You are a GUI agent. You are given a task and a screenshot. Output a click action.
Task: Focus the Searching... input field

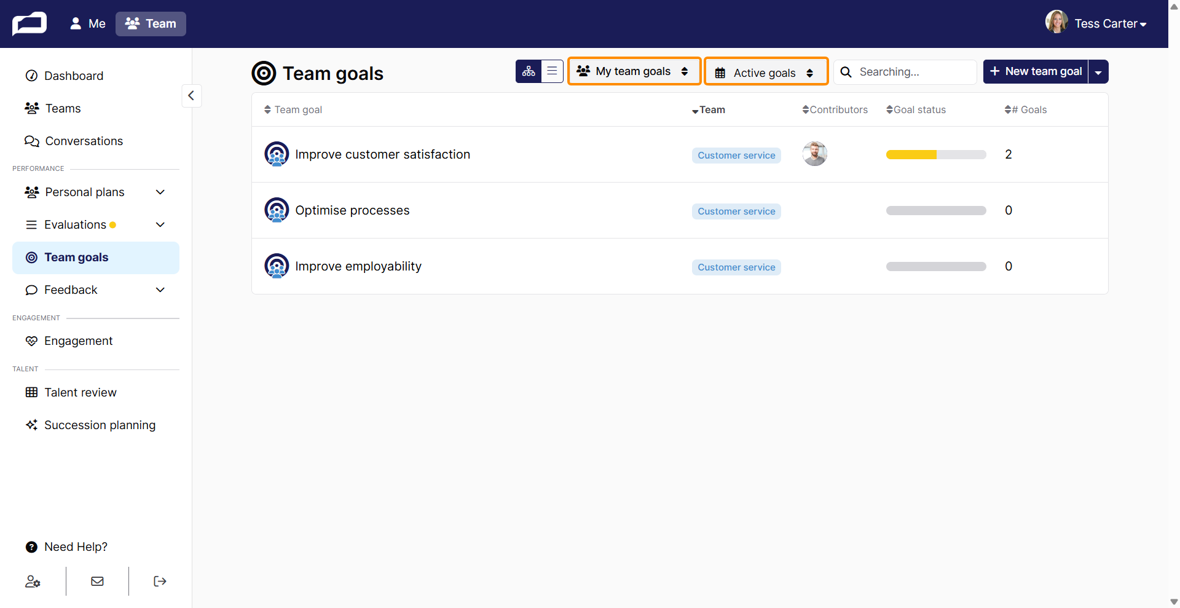[x=905, y=72]
